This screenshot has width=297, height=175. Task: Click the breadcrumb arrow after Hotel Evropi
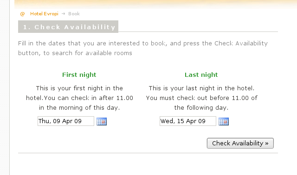[x=64, y=14]
